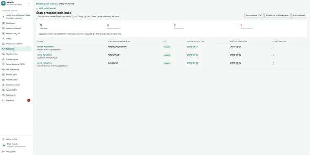Click Piotr Nowak user name
Image resolution: width=310 pixels, height=155 pixels.
point(12,144)
